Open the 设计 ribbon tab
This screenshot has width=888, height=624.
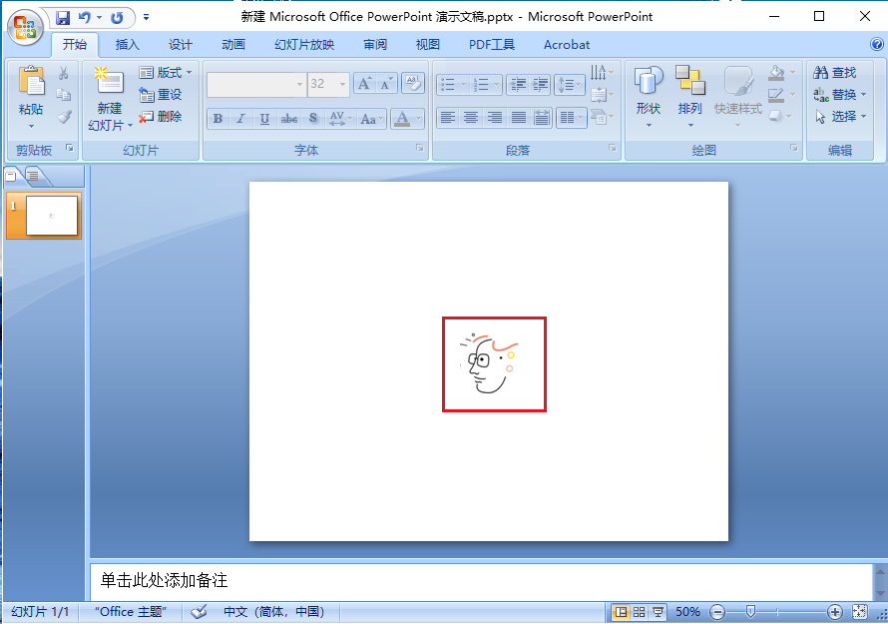click(x=180, y=45)
